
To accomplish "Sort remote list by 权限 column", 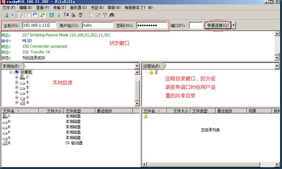I will pos(259,111).
